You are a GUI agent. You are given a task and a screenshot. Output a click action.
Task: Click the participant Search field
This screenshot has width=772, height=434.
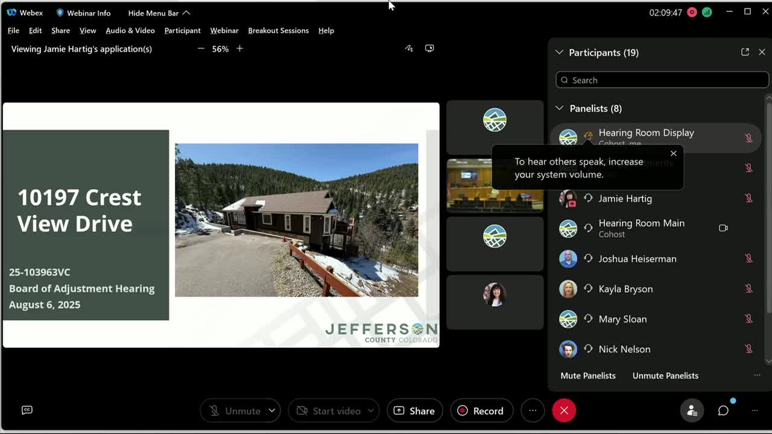(x=662, y=80)
